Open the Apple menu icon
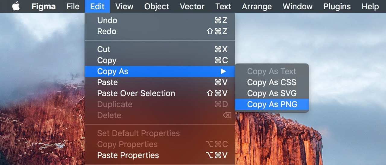Viewport: 386px width, 165px height. click(x=16, y=6)
